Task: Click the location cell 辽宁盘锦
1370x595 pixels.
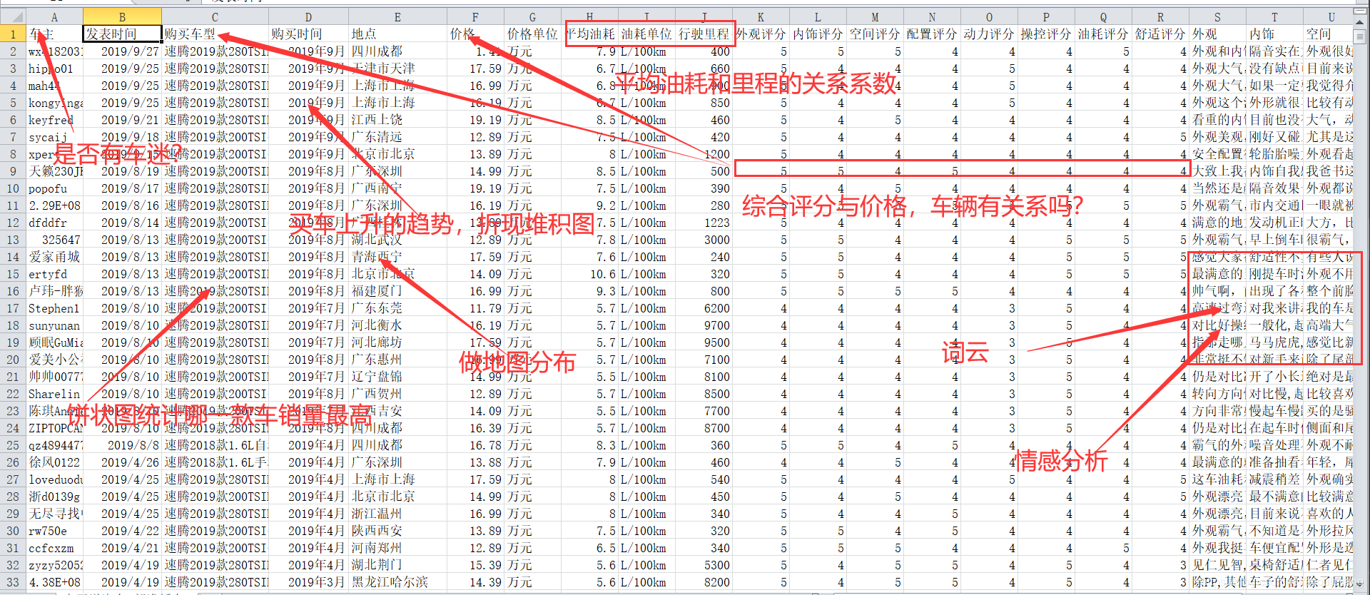Action: [x=397, y=377]
